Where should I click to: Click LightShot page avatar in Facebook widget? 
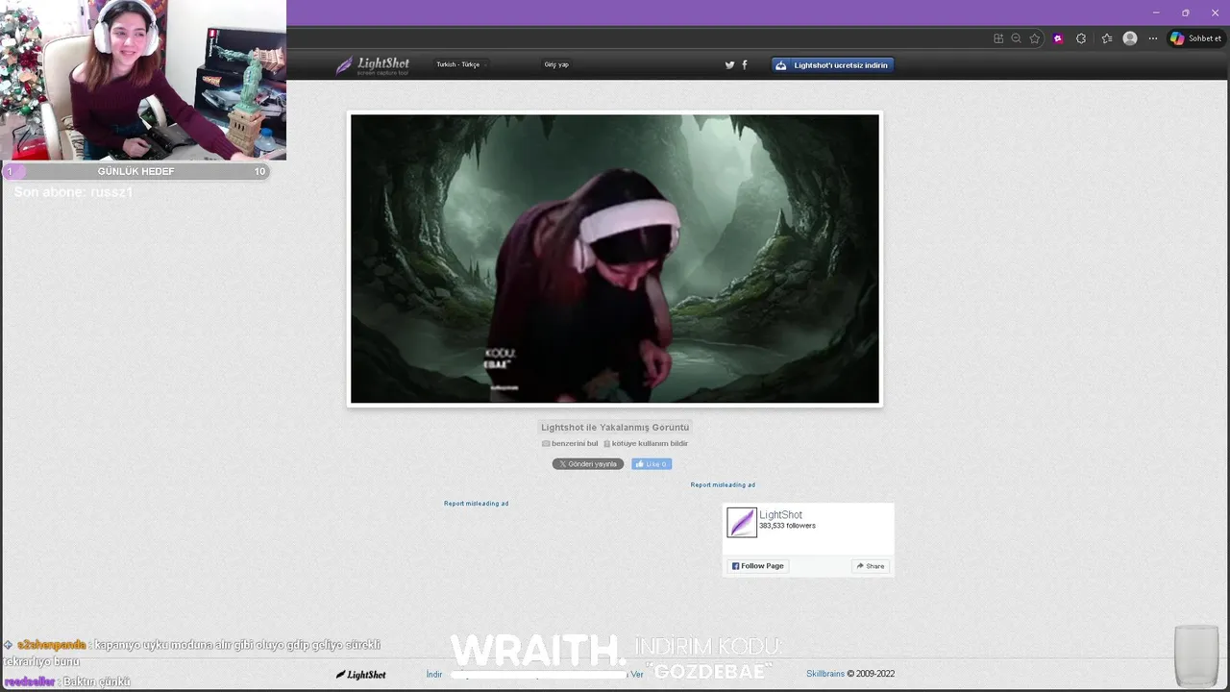point(742,522)
